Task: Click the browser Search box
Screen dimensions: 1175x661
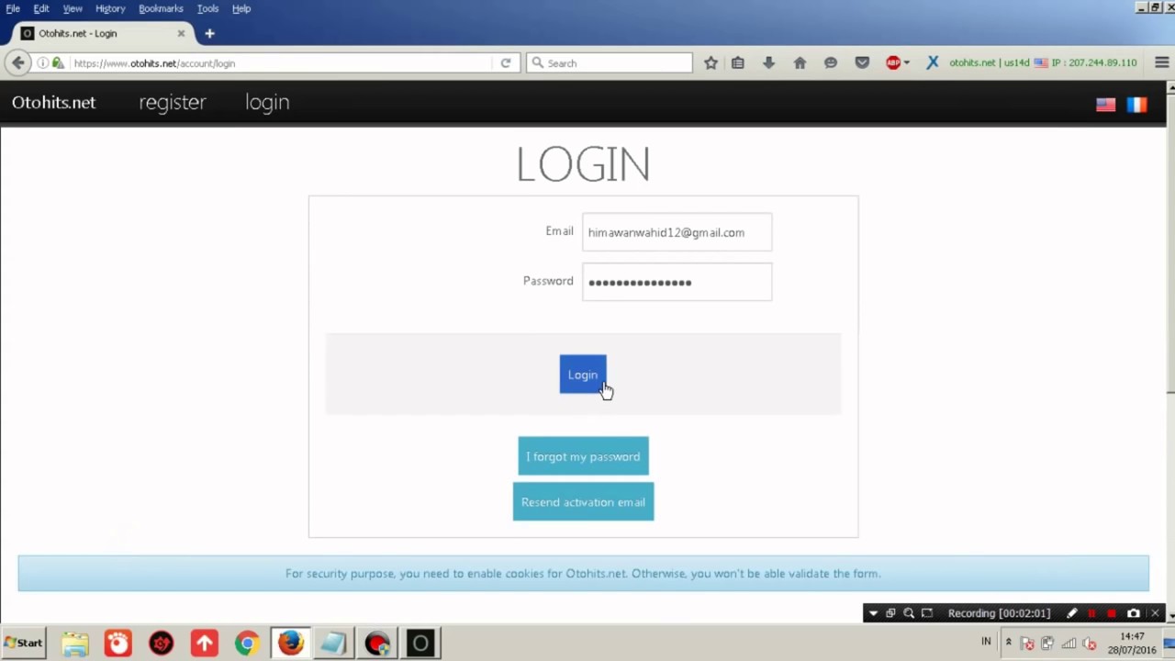Action: tap(610, 63)
